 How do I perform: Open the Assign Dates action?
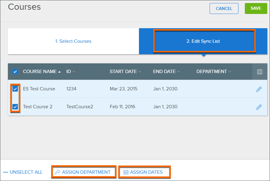click(x=144, y=172)
